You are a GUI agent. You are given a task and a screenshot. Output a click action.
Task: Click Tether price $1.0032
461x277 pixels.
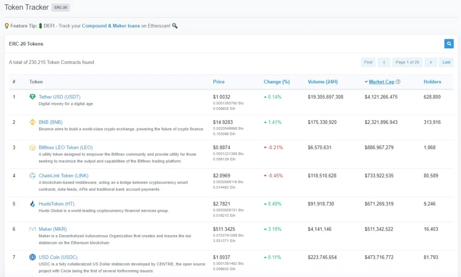click(222, 97)
